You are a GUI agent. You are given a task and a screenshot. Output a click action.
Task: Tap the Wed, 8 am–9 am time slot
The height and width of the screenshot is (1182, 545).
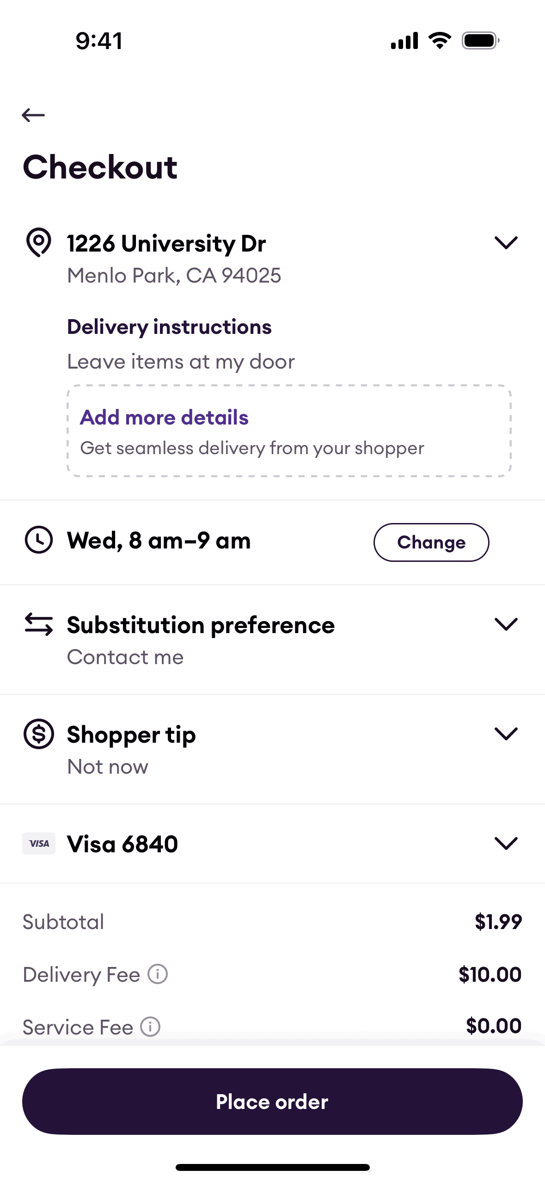tap(159, 540)
